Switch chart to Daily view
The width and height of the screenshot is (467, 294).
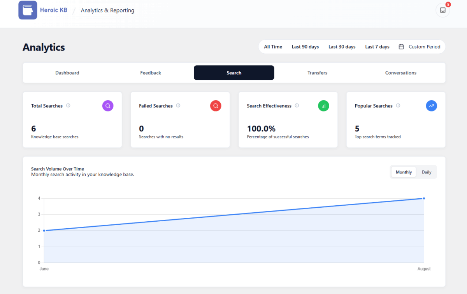click(x=427, y=172)
